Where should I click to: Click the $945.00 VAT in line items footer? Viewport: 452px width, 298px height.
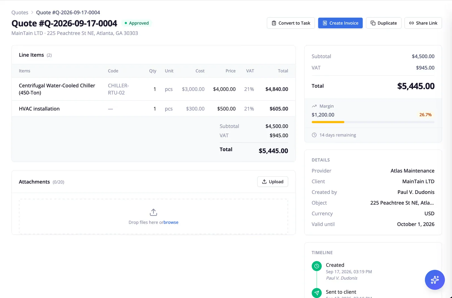(x=279, y=135)
